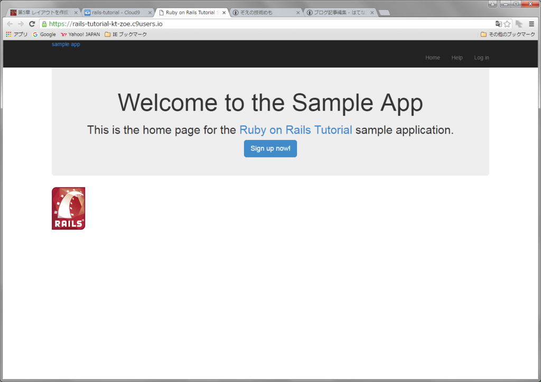Click the sample app logo link

tap(66, 44)
